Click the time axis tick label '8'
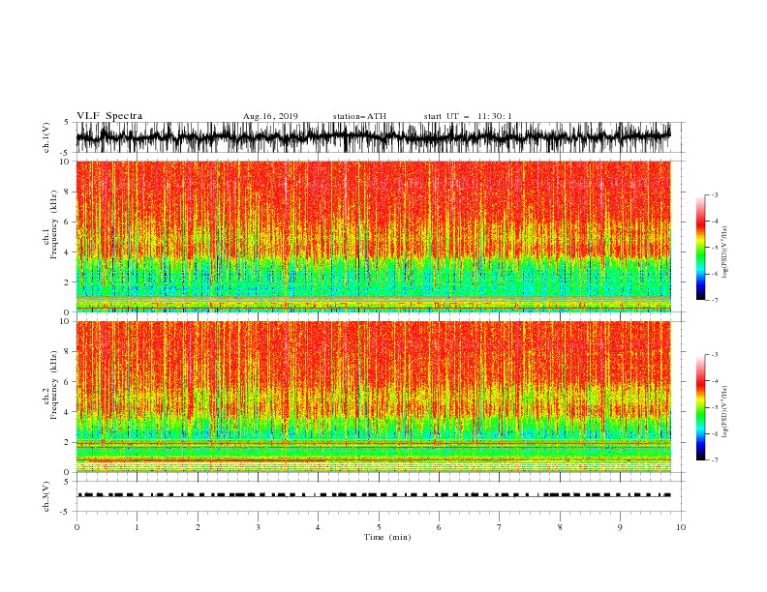 pos(560,527)
